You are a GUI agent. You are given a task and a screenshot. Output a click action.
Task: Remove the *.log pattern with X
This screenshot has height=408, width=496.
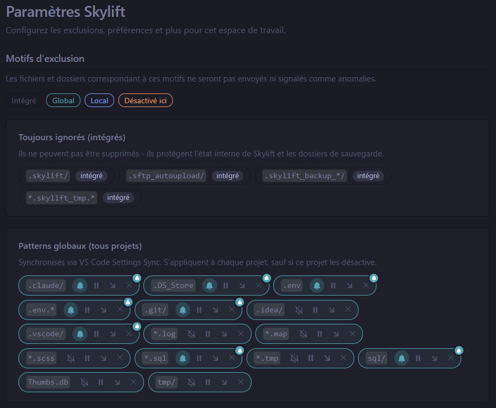click(x=241, y=334)
